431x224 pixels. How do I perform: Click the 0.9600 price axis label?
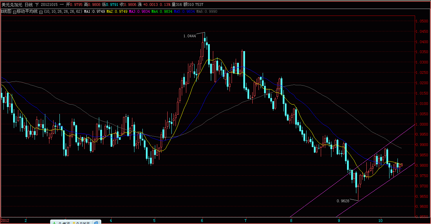422,207
